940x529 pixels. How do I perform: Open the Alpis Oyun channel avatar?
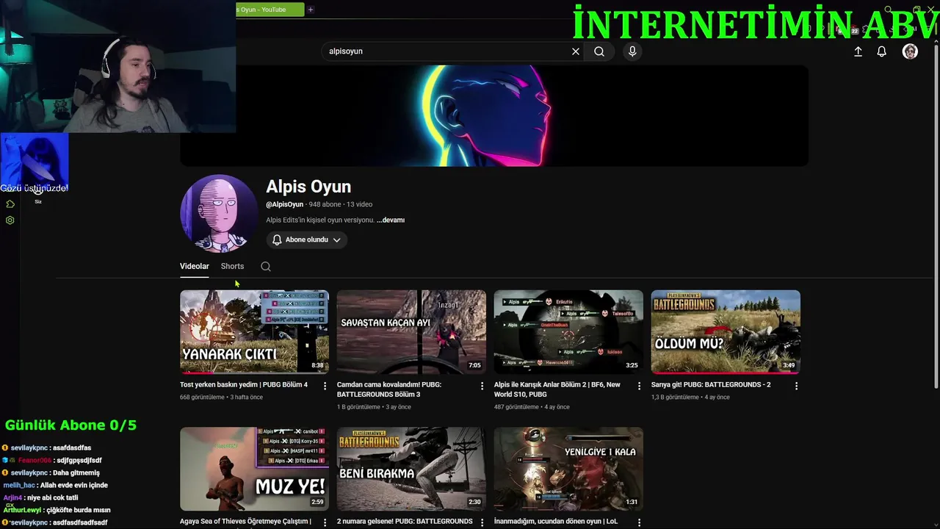[x=219, y=213]
